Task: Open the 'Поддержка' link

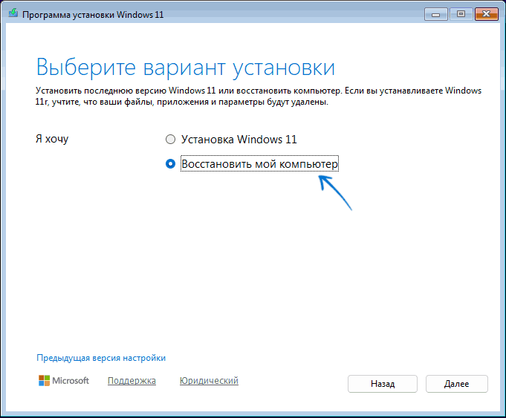Action: pyautogui.click(x=132, y=381)
